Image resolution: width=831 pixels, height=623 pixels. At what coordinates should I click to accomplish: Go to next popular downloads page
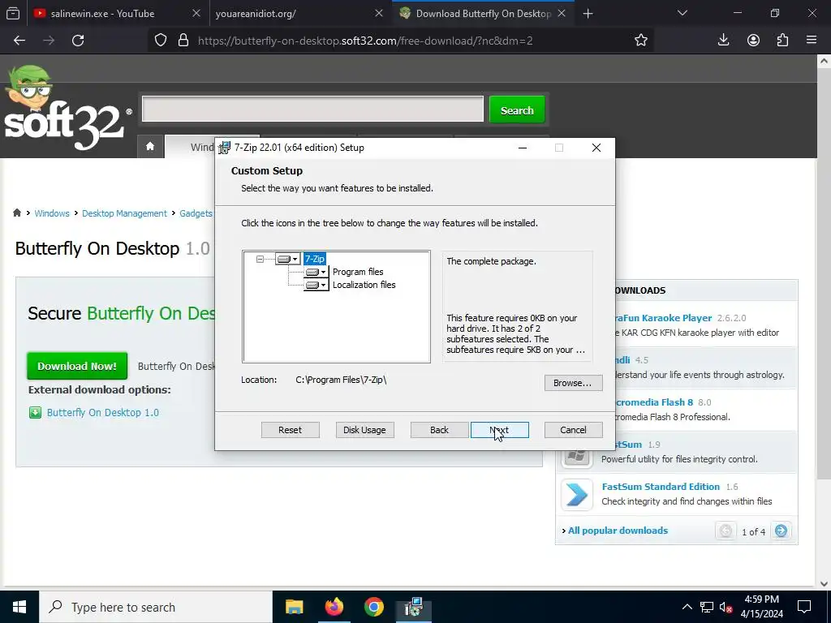point(781,531)
